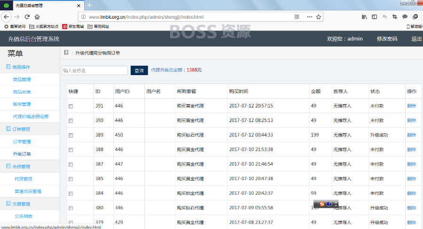The width and height of the screenshot is (423, 229).
Task: Open 代理价格返佣设置 in the sidebar
Action: pos(31,116)
